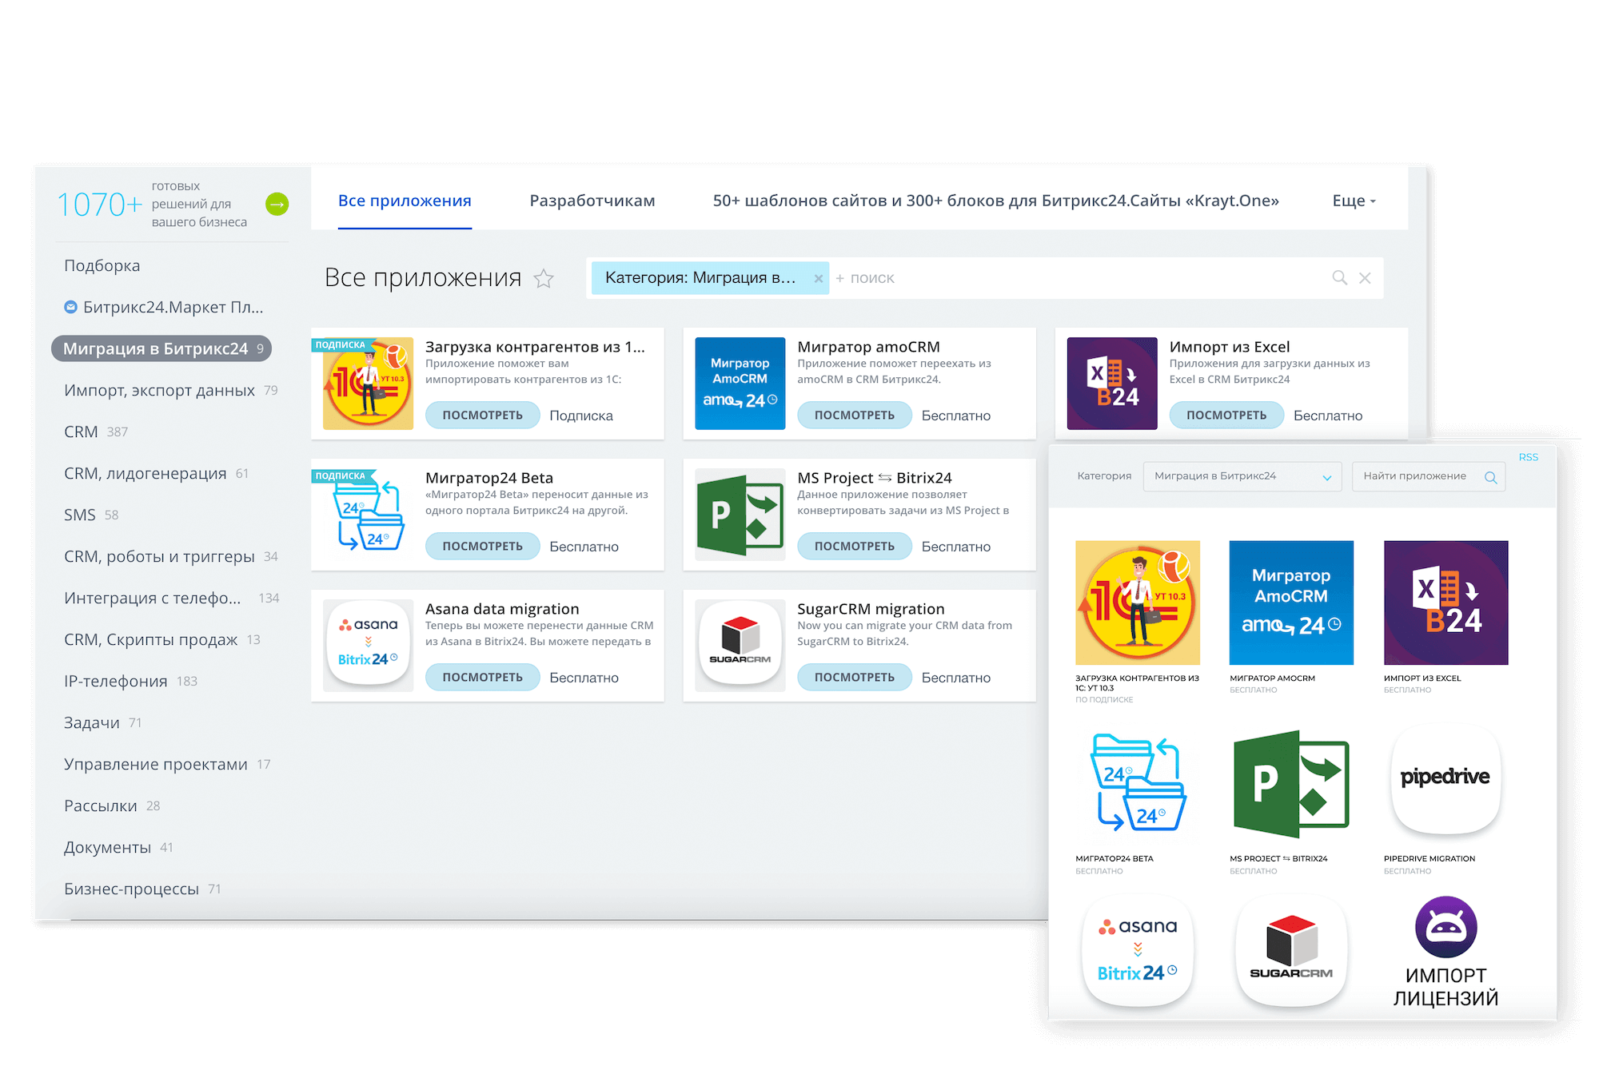The height and width of the screenshot is (1082, 1599).
Task: Add the page to favorites with the star icon
Action: (544, 278)
